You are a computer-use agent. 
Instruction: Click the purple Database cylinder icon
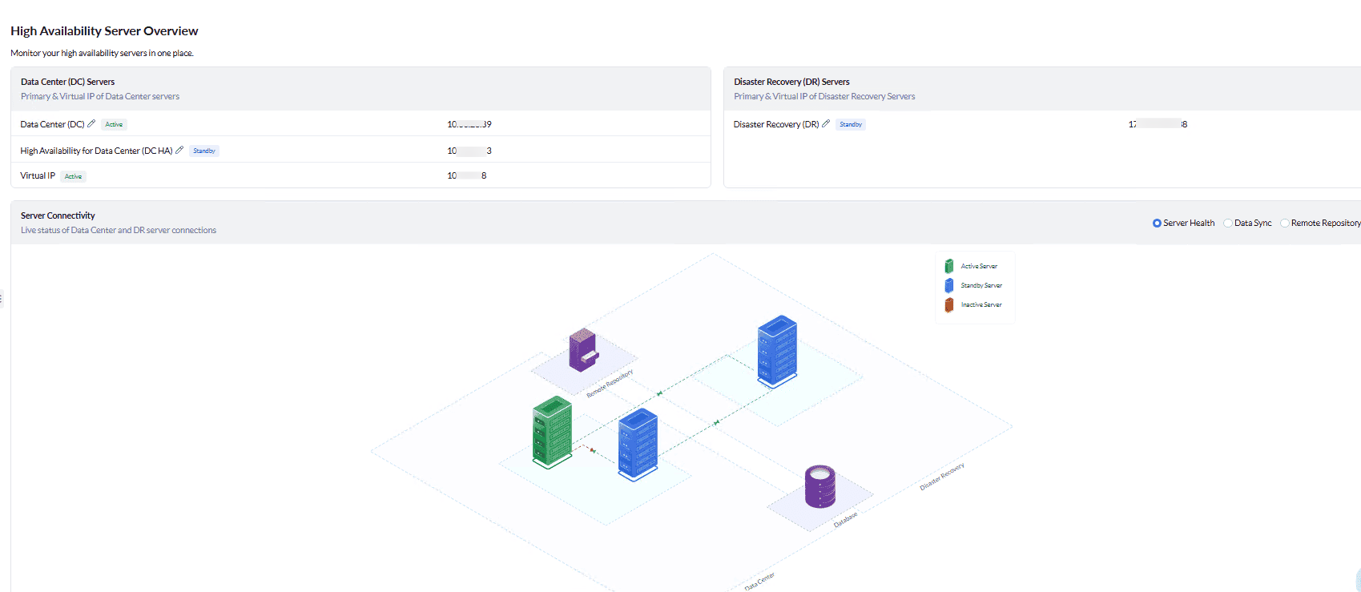[819, 486]
